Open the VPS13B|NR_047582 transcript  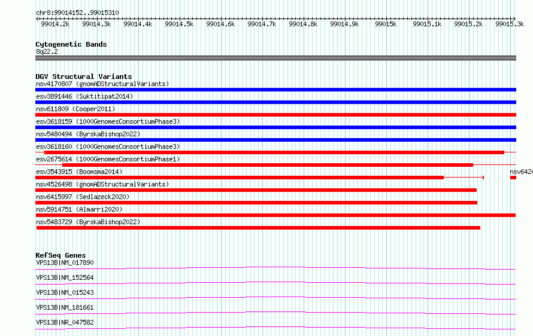point(65,322)
